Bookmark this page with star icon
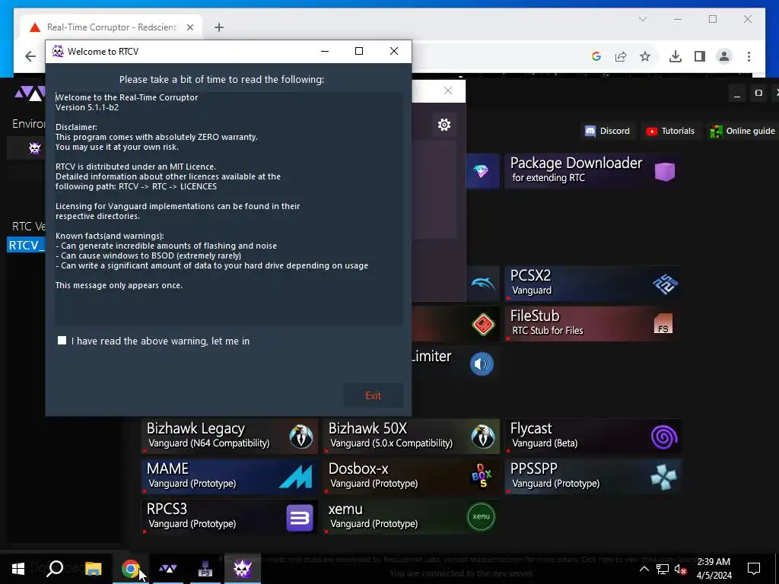The image size is (779, 584). coord(645,56)
